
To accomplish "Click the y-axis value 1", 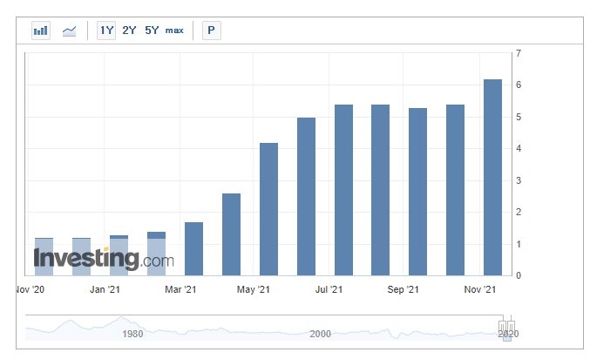I will [x=519, y=244].
